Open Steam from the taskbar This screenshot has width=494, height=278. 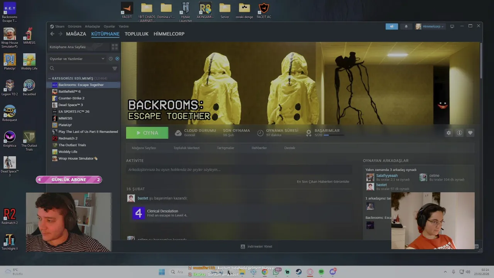click(299, 272)
